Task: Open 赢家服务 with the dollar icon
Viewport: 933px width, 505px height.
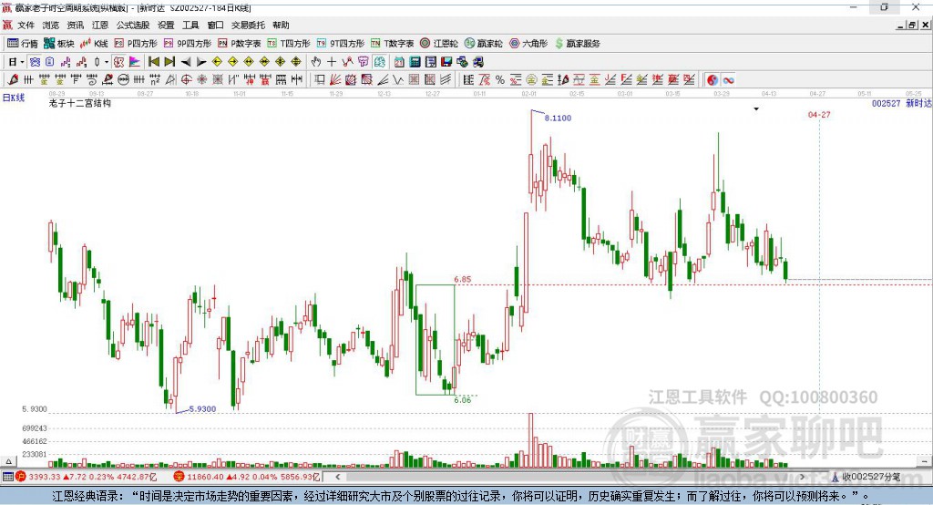Action: pyautogui.click(x=577, y=44)
